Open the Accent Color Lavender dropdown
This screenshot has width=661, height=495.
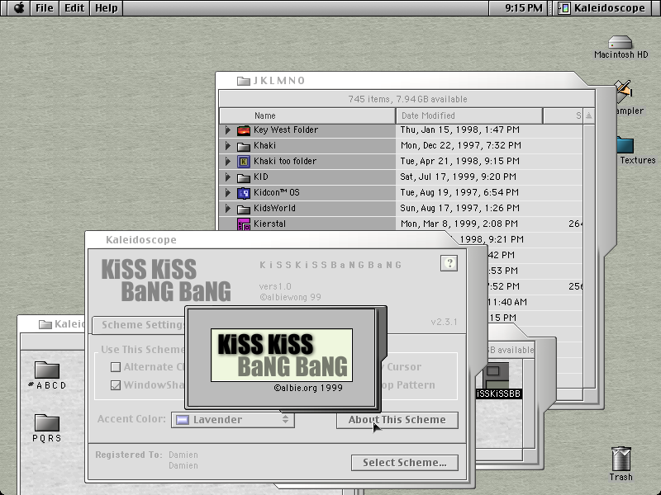pos(233,420)
